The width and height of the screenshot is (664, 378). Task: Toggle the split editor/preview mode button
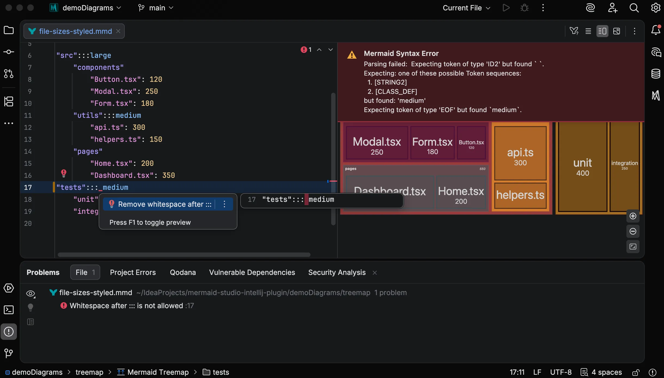[603, 31]
